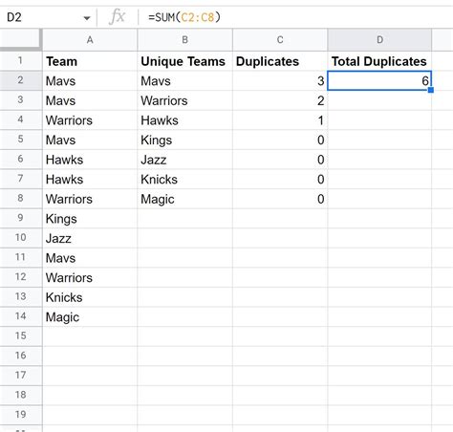Screen dimensions: 453x432
Task: Select cell A5 containing Mavs
Action: (90, 140)
